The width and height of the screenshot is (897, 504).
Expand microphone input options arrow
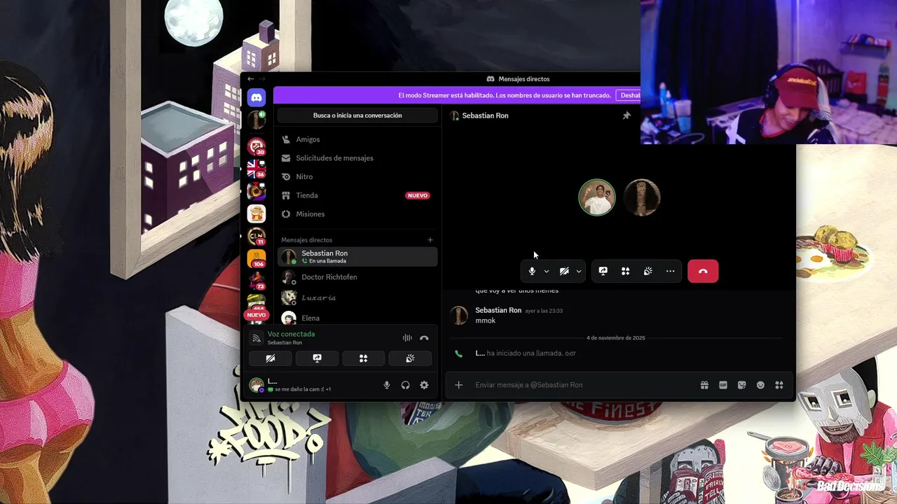click(x=547, y=271)
